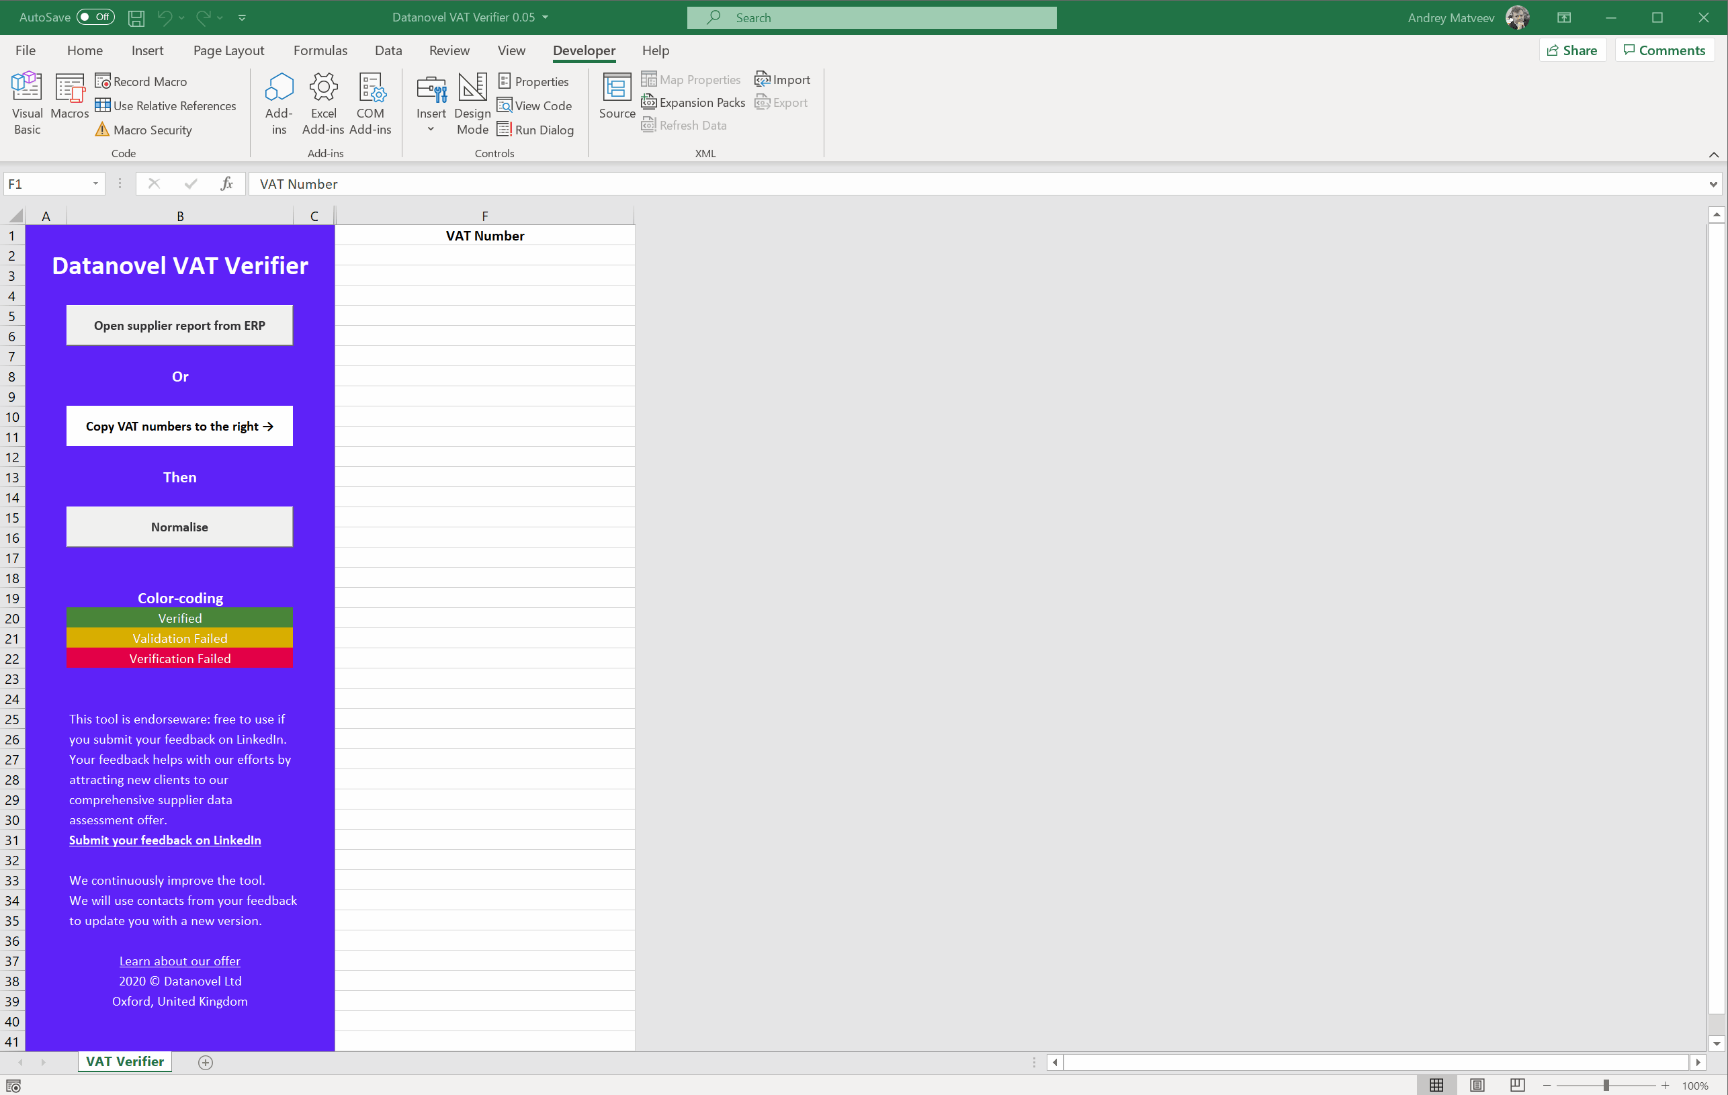
Task: Insert function via fx button
Action: coord(227,183)
